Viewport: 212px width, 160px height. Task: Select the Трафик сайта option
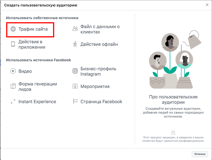pyautogui.click(x=33, y=29)
